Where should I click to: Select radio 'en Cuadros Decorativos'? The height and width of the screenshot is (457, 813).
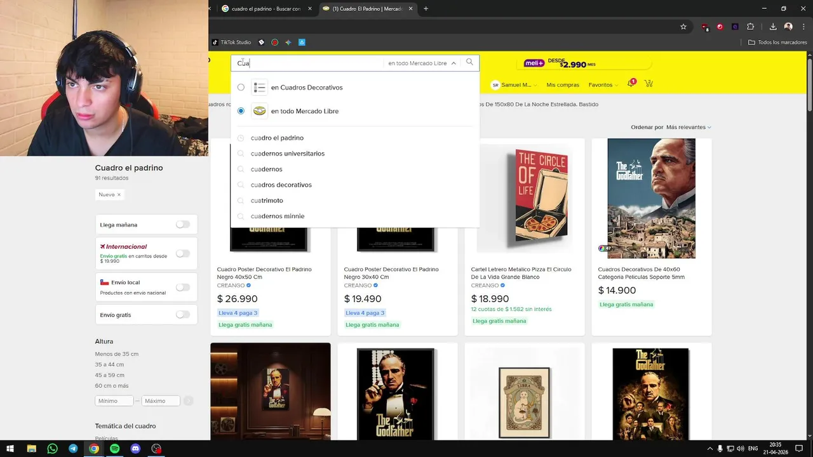click(241, 88)
